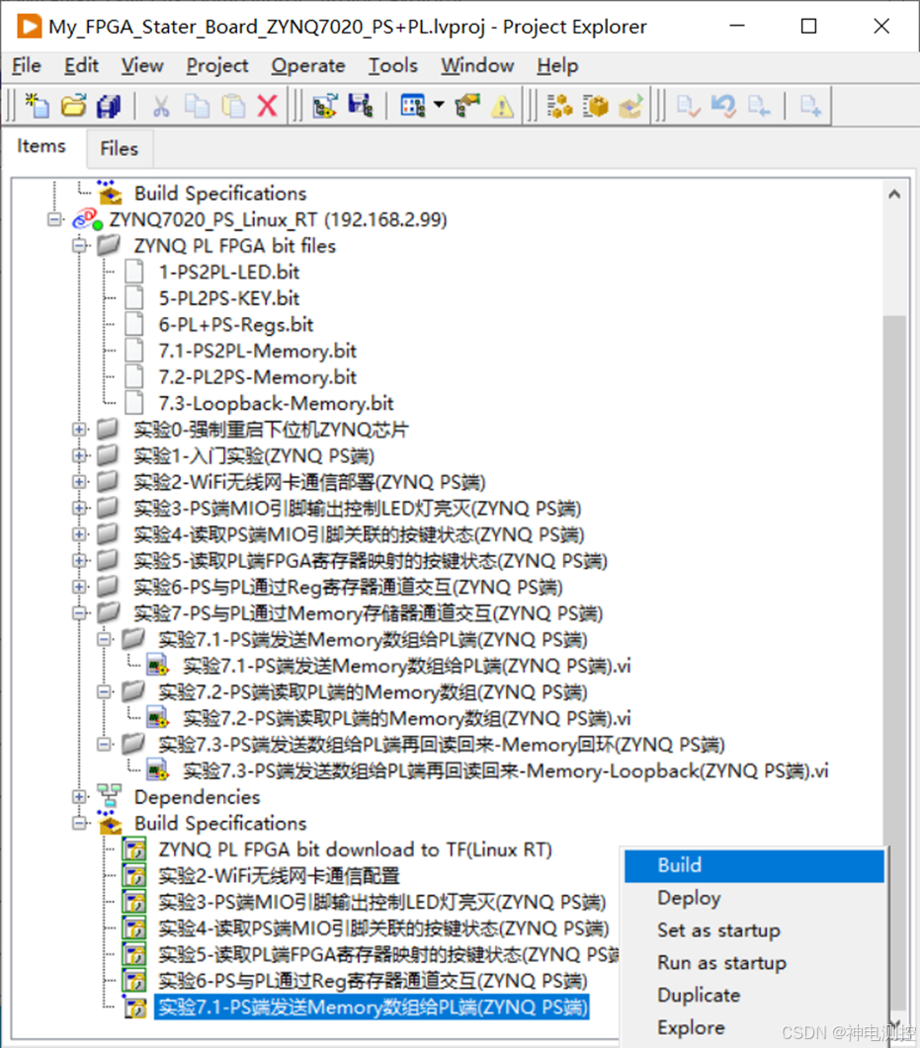Screen dimensions: 920x1048
Task: Select the 7.3-Loopback-Memory.bit file
Action: [276, 403]
